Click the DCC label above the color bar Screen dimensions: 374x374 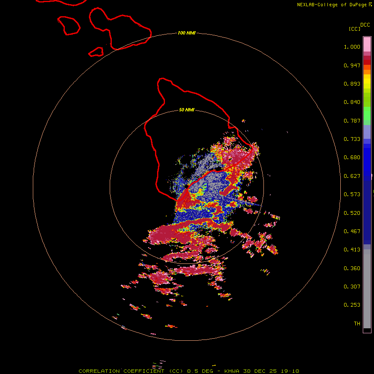[365, 25]
